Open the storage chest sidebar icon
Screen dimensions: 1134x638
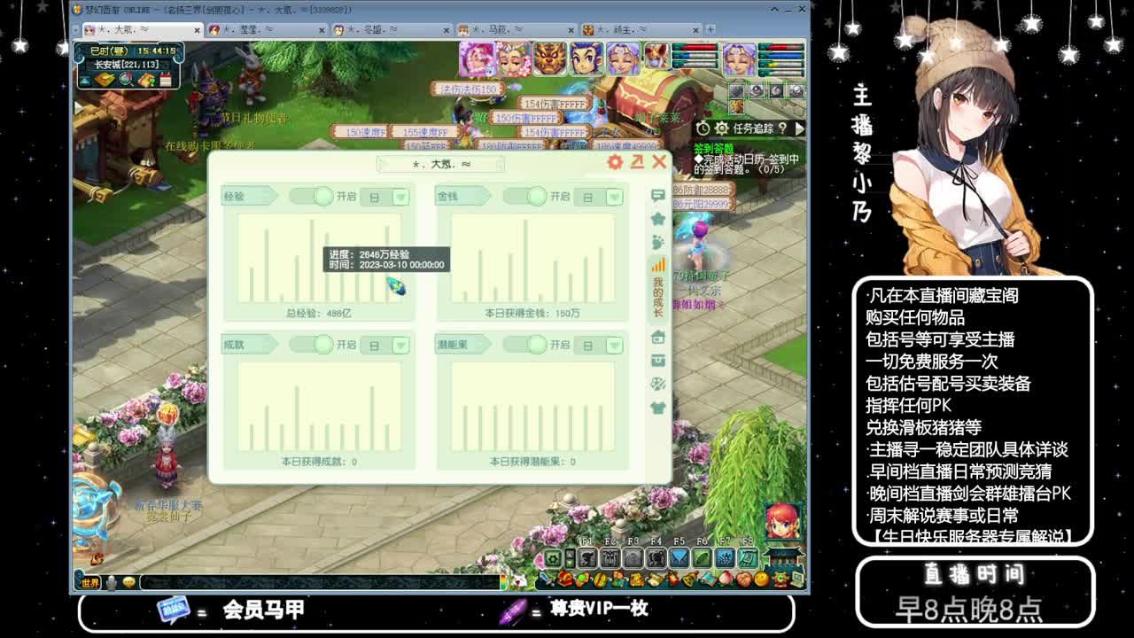pos(657,361)
